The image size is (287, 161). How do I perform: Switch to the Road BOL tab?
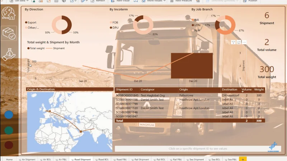(102, 159)
